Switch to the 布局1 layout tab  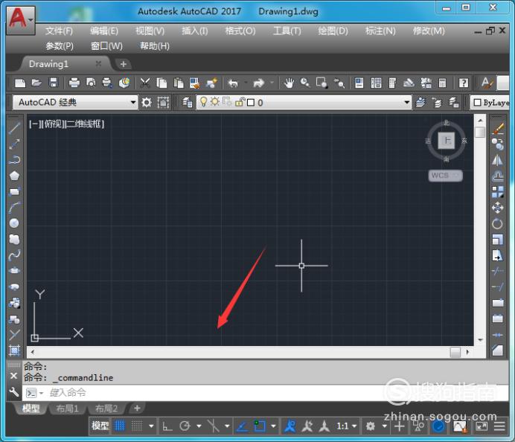coord(67,409)
